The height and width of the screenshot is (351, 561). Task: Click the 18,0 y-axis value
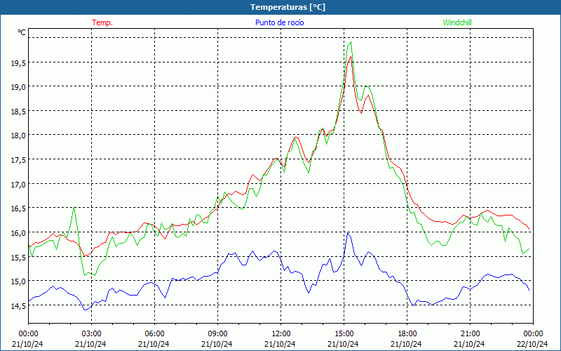click(18, 136)
